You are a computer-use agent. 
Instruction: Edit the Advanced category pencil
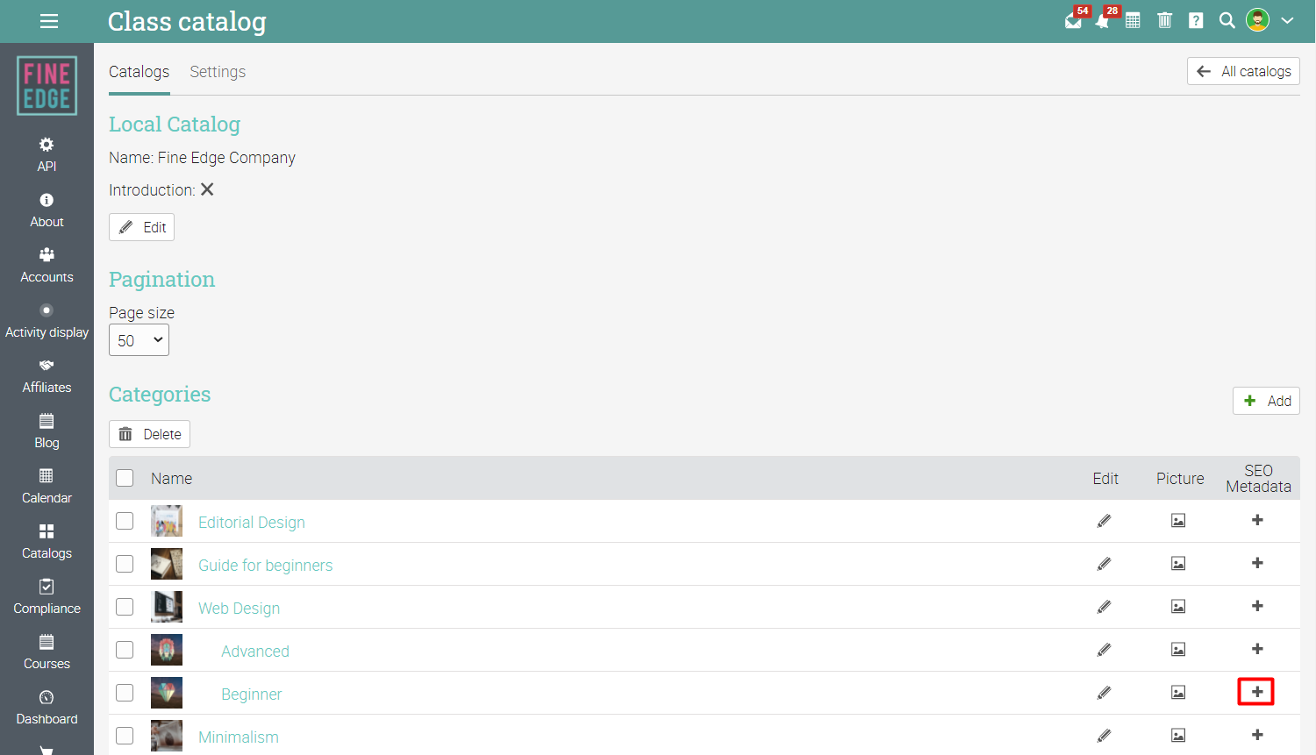pos(1105,650)
